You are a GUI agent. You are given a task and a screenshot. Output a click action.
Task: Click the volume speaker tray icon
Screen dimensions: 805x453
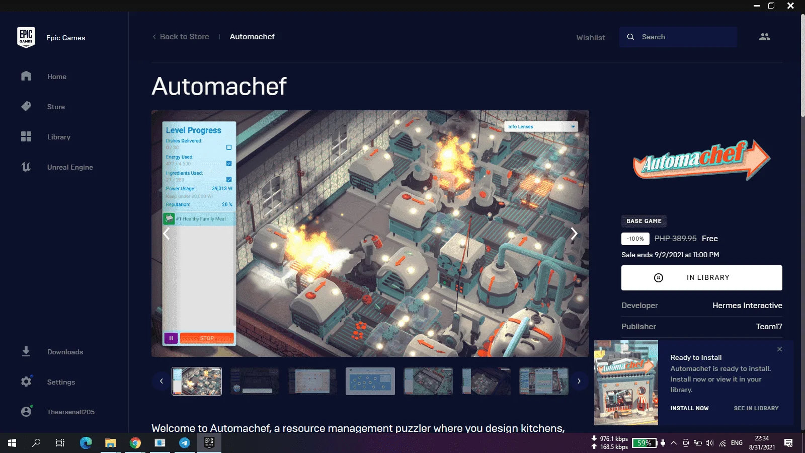709,443
